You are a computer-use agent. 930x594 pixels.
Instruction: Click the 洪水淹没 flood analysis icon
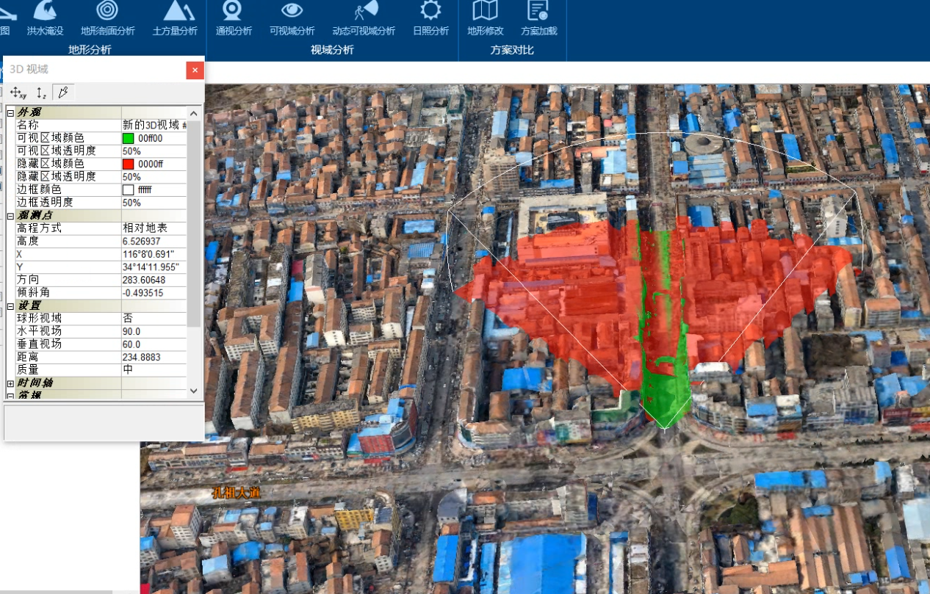(x=46, y=12)
